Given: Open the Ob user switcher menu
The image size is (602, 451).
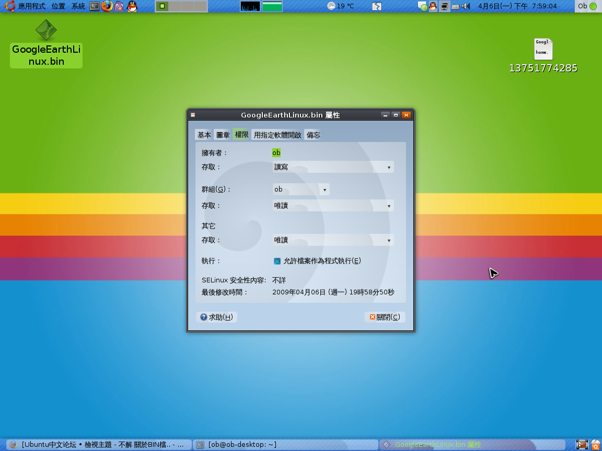Looking at the screenshot, I should pyautogui.click(x=587, y=6).
